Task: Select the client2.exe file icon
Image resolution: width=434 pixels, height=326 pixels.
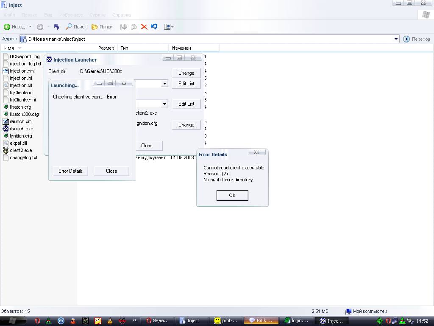Action: pyautogui.click(x=6, y=150)
